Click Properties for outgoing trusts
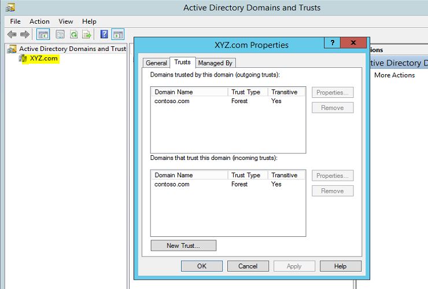The height and width of the screenshot is (289, 428). tap(333, 93)
